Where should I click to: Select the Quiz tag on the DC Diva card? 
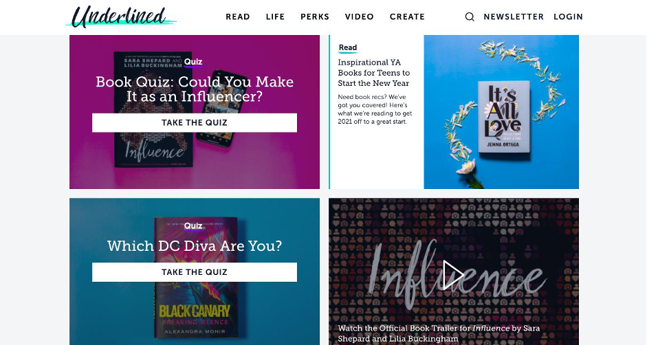[193, 225]
